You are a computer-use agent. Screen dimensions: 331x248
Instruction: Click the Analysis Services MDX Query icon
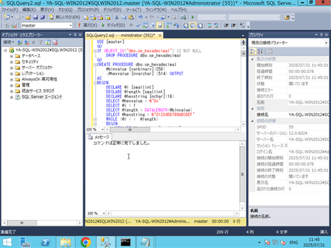pos(93,17)
